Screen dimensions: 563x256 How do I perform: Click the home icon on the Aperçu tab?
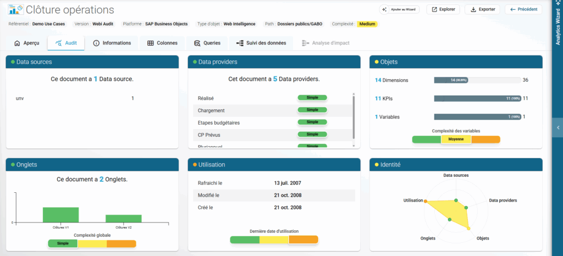[17, 43]
